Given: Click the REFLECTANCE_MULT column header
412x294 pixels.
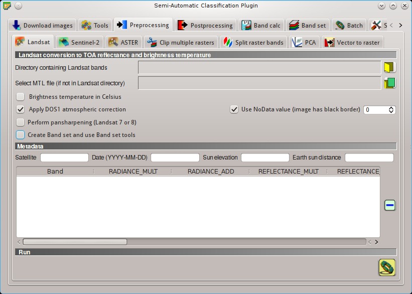Looking at the screenshot, I should click(288, 171).
